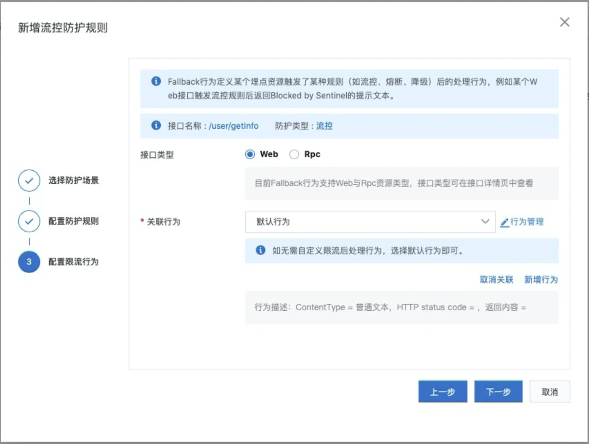Screen dimensions: 589x444
Task: Click the checkmark step icon for 选择防护场景
Action: point(29,180)
